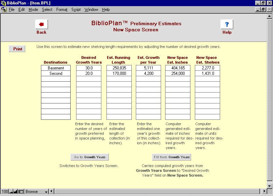Click the Desired Growth Years column header
273x196 pixels.
pyautogui.click(x=89, y=60)
